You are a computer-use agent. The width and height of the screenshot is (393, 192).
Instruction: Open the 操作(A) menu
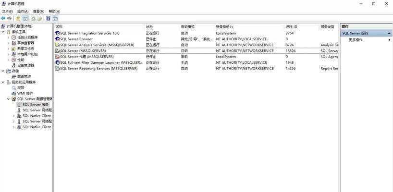[23, 12]
